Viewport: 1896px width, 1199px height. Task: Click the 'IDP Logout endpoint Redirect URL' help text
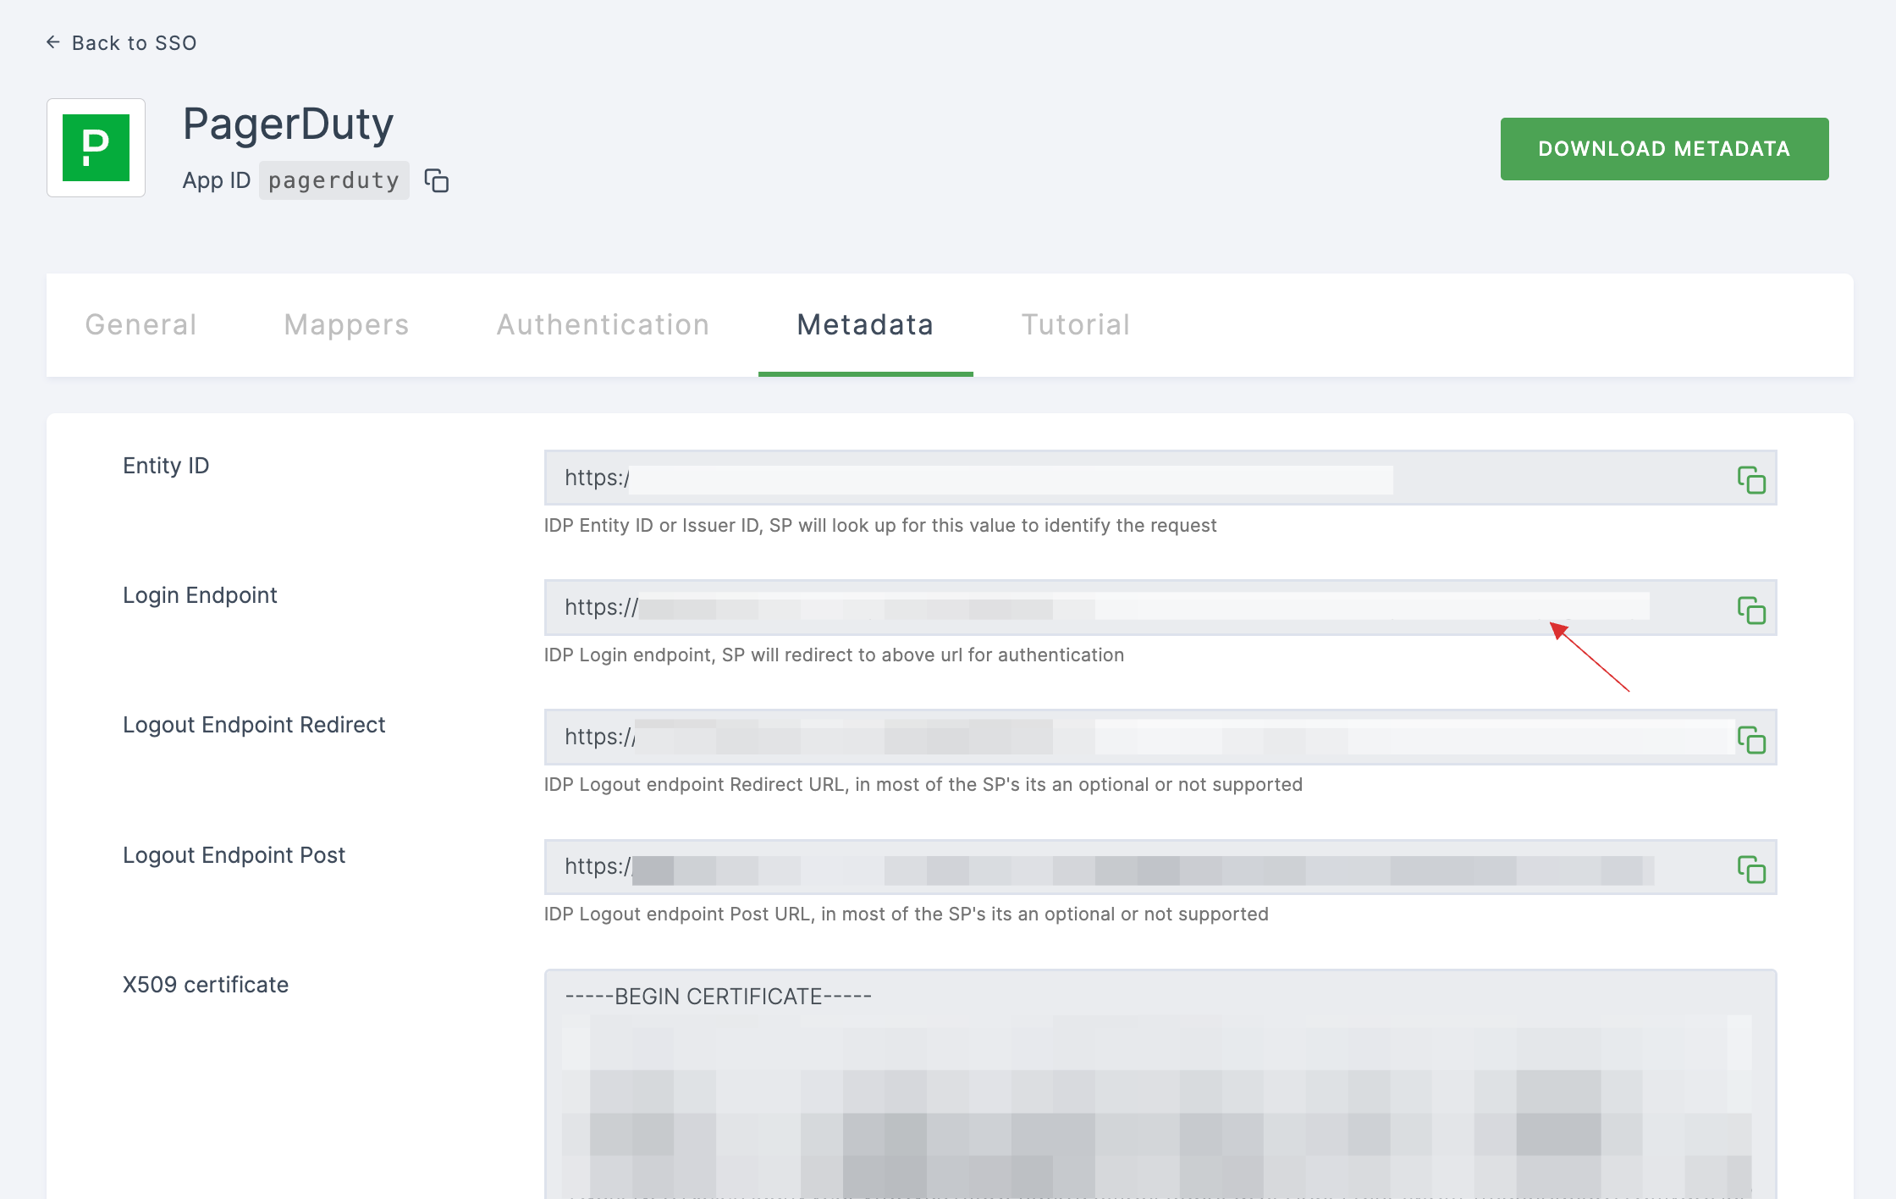click(923, 784)
